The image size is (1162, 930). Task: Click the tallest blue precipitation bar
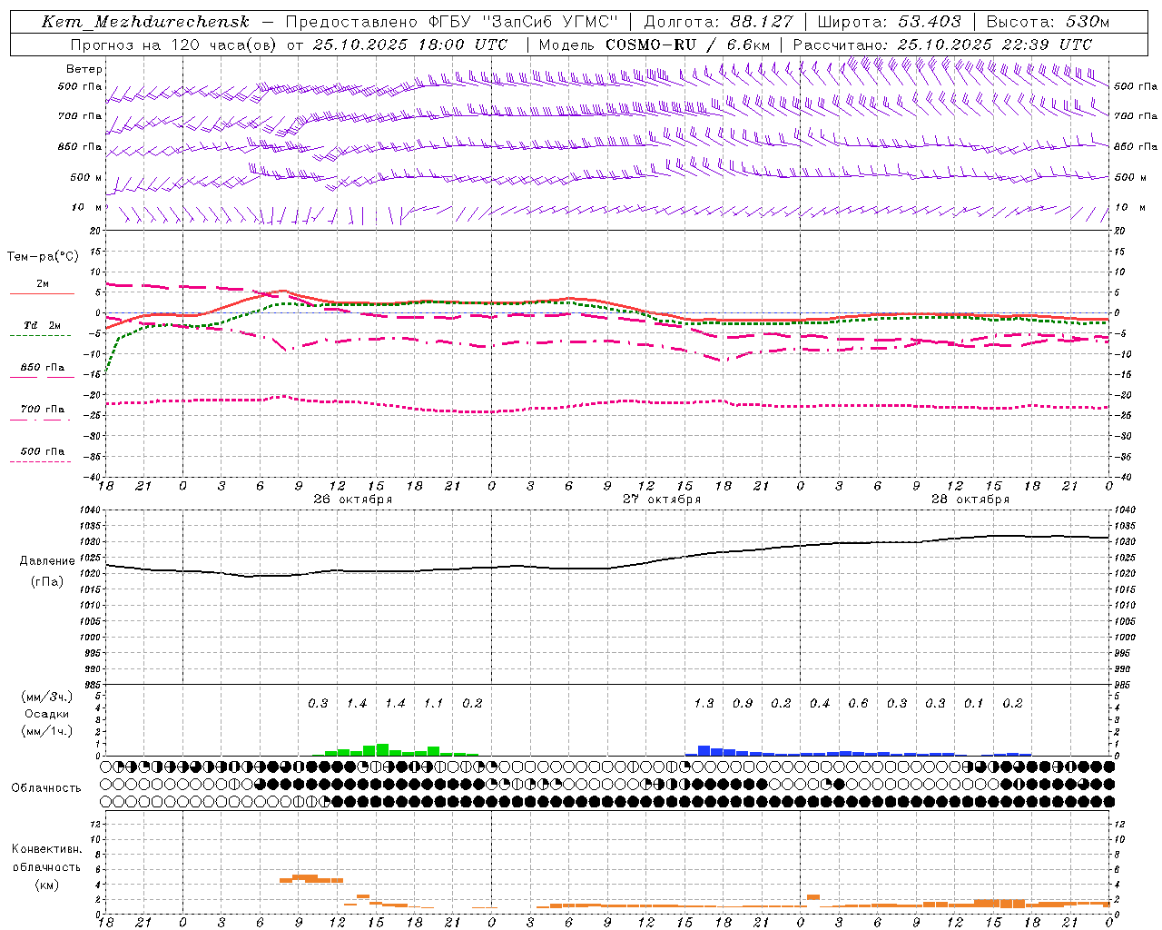pos(704,751)
